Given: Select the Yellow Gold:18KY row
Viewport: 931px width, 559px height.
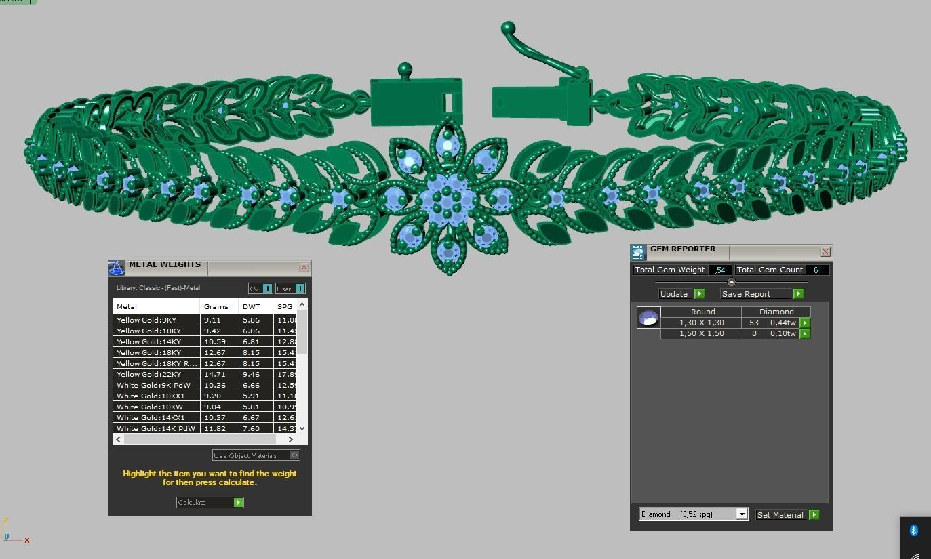Looking at the screenshot, I should [x=205, y=352].
